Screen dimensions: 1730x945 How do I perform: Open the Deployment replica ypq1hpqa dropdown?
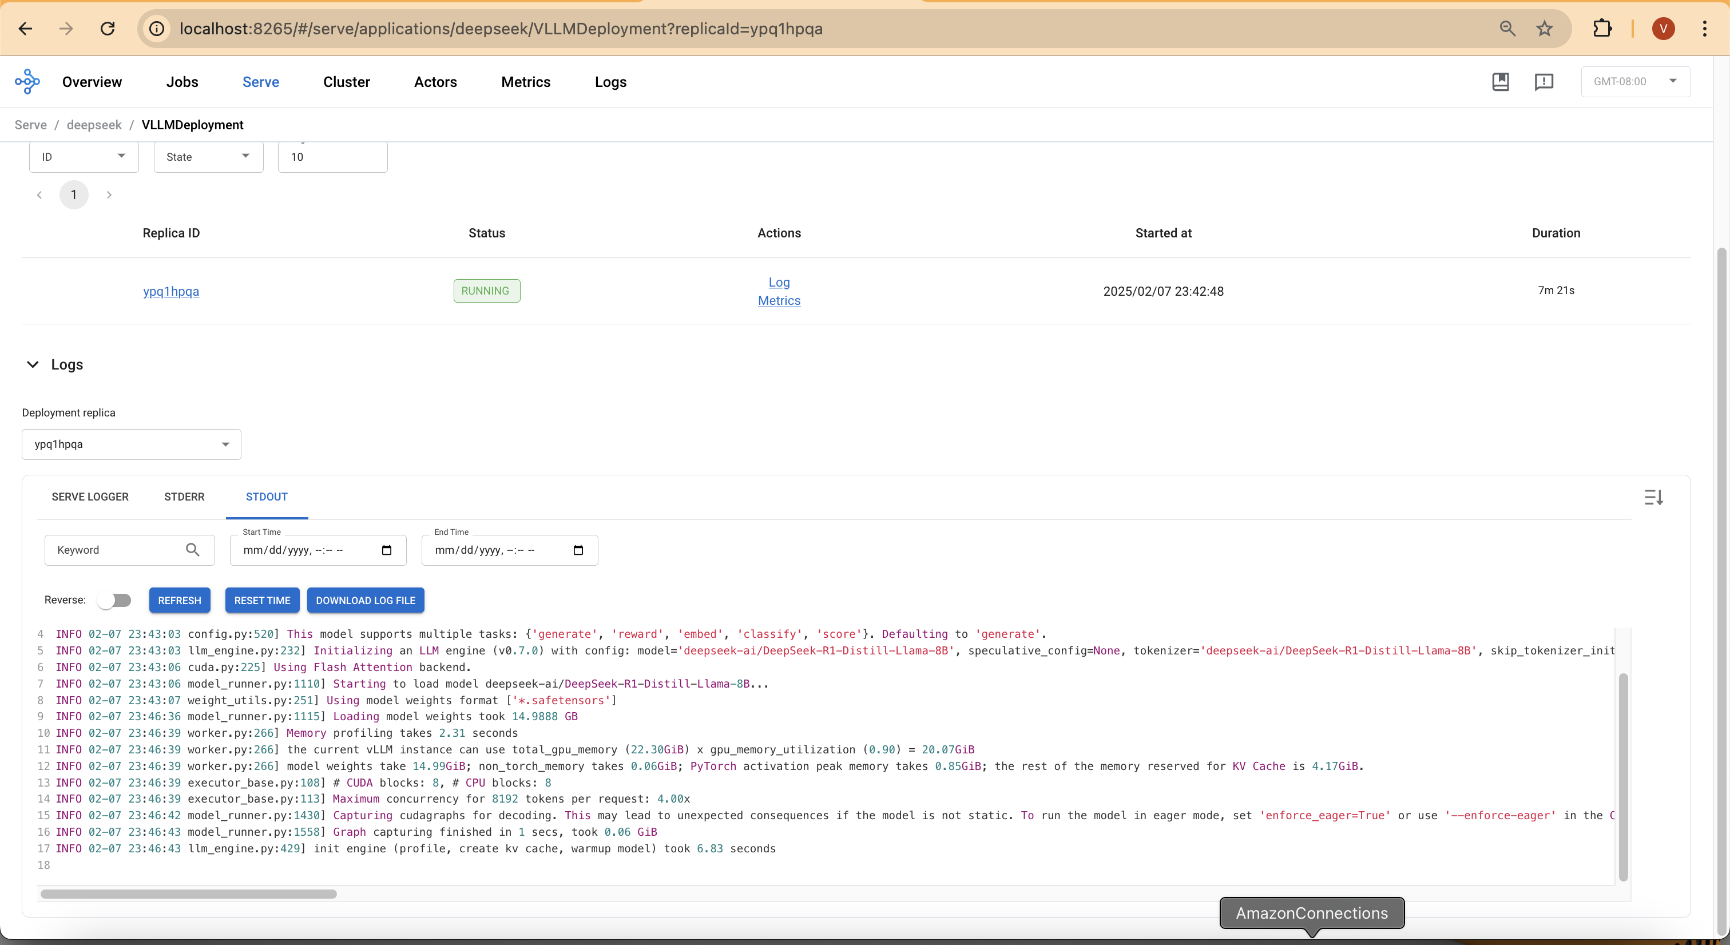(131, 444)
